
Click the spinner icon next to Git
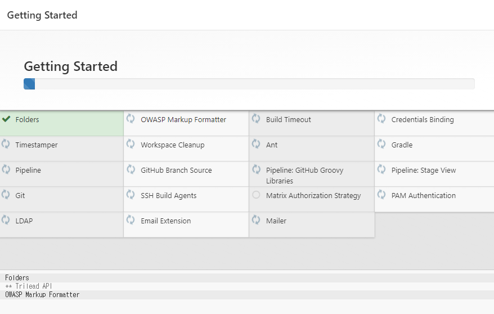click(6, 195)
